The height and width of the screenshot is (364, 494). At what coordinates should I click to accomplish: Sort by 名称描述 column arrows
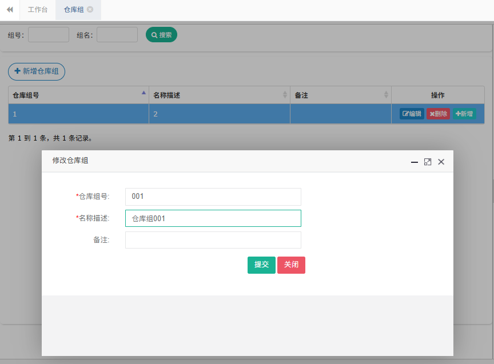[285, 95]
